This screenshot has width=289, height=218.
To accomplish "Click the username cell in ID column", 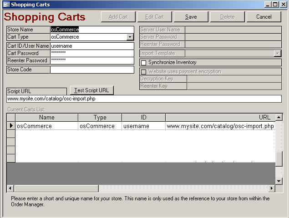I will click(x=143, y=126).
